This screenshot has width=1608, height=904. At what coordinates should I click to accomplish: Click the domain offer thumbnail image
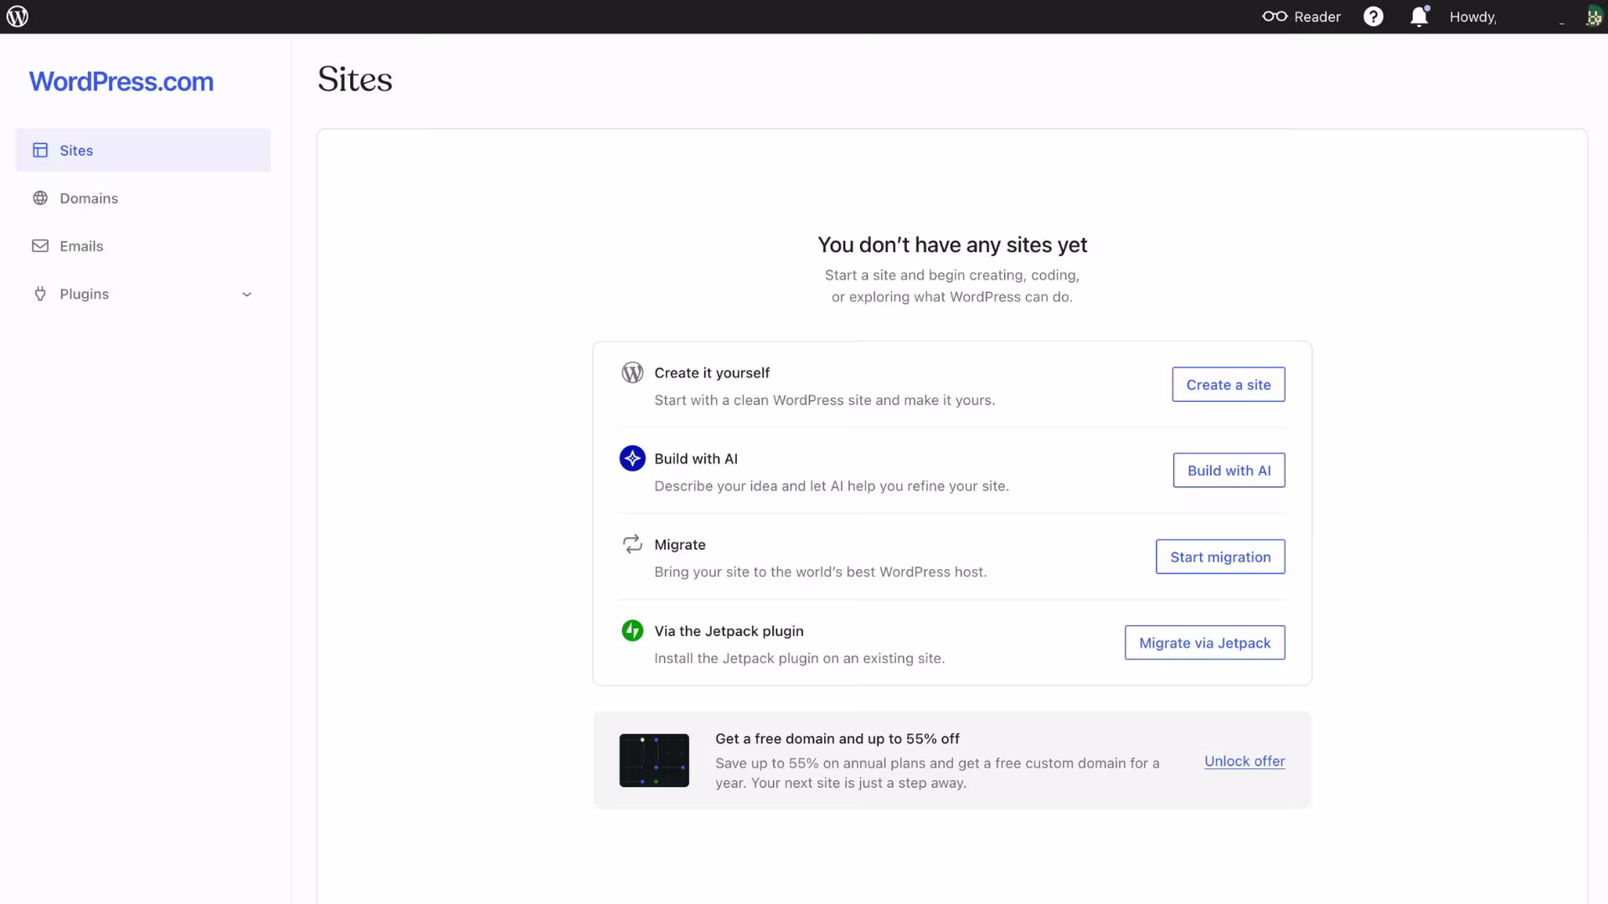(654, 761)
